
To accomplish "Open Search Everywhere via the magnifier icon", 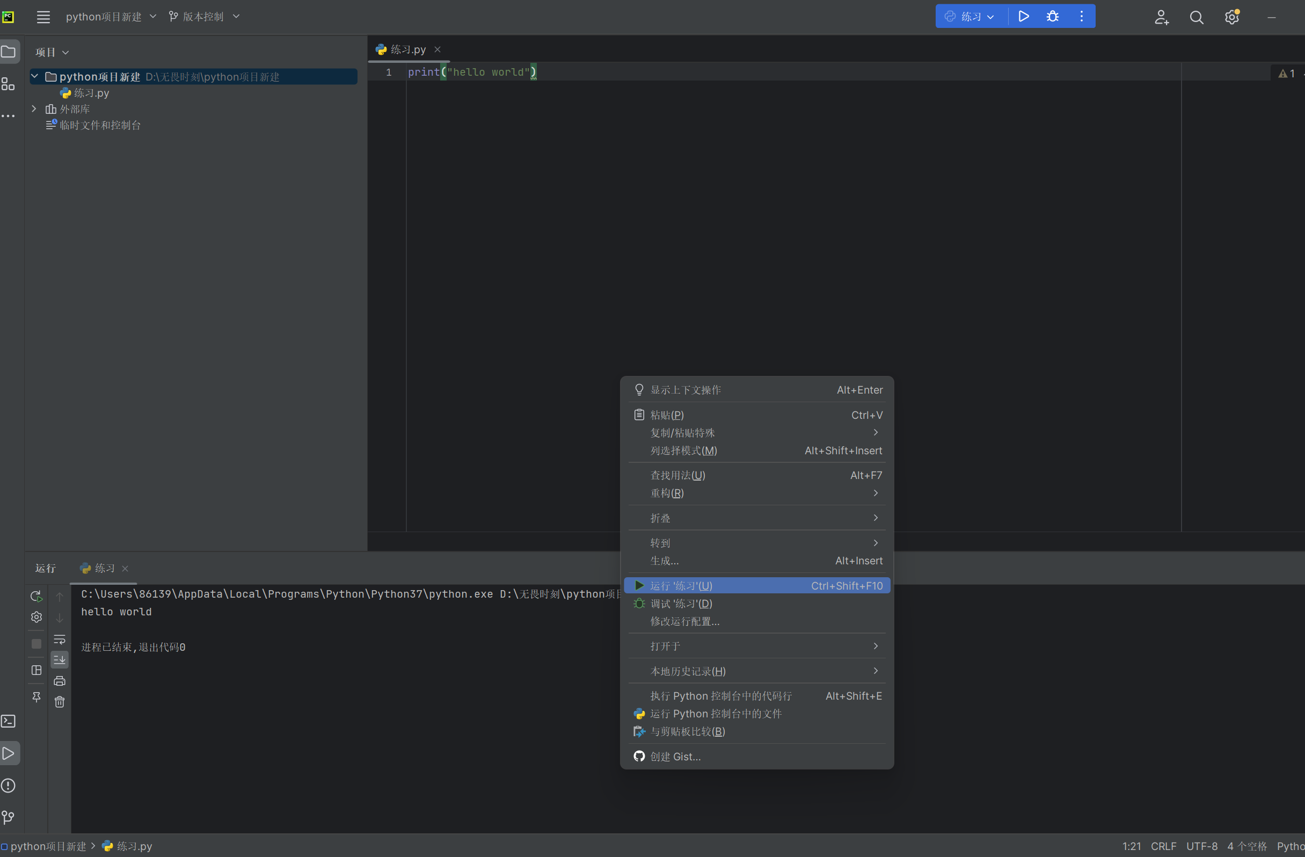I will tap(1197, 18).
